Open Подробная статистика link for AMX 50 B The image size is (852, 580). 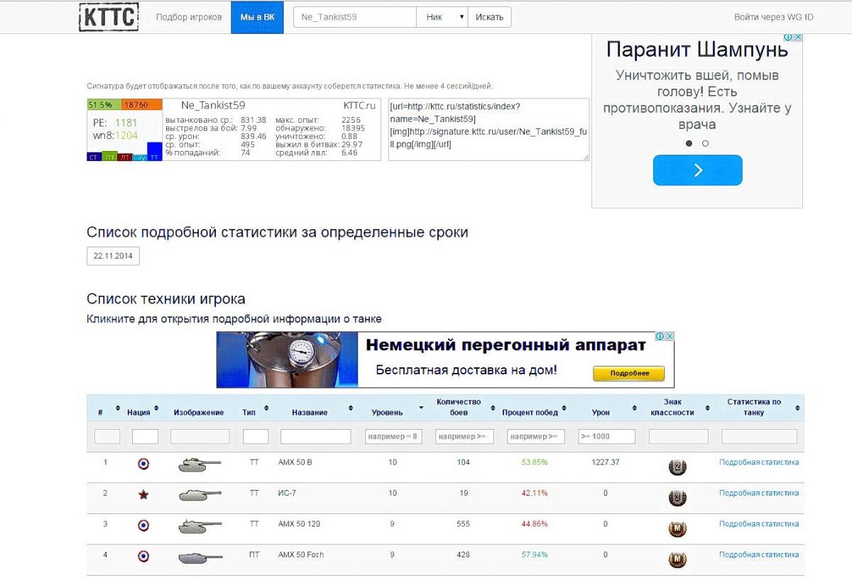(758, 462)
